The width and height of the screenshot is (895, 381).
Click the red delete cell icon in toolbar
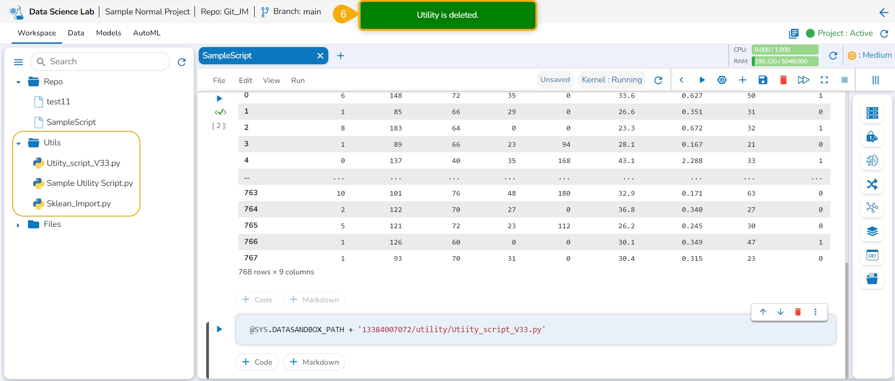point(783,80)
